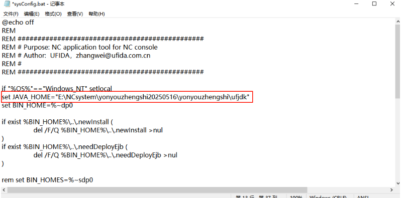The width and height of the screenshot is (402, 198).
Task: Click the 'del /F/Q ... .newInstall >nul' line
Action: point(98,130)
